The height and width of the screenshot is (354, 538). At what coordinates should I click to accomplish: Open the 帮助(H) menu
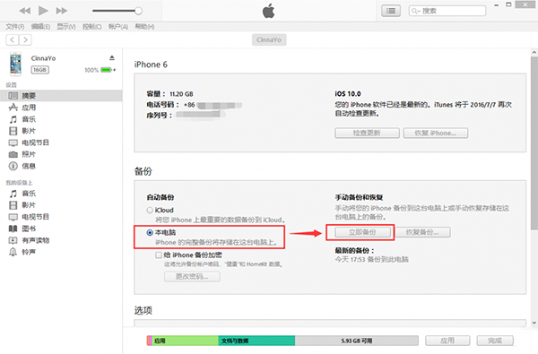tap(144, 27)
